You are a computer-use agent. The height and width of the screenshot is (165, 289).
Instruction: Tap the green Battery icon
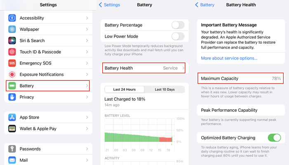12,86
